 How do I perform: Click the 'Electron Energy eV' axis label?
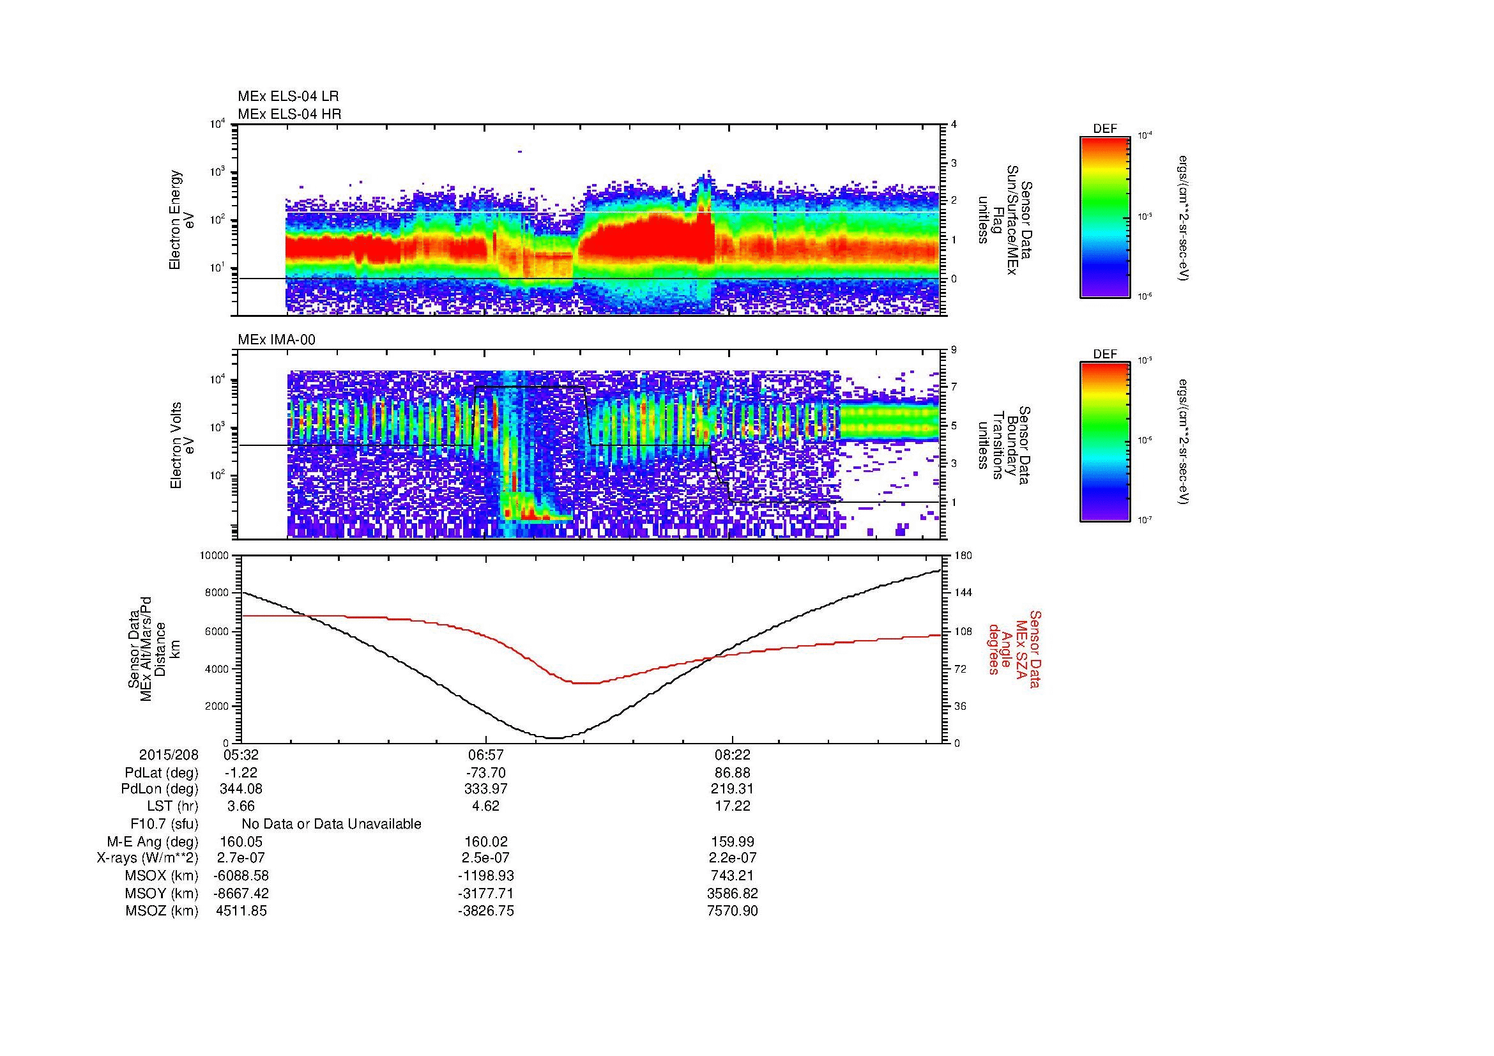click(x=182, y=220)
